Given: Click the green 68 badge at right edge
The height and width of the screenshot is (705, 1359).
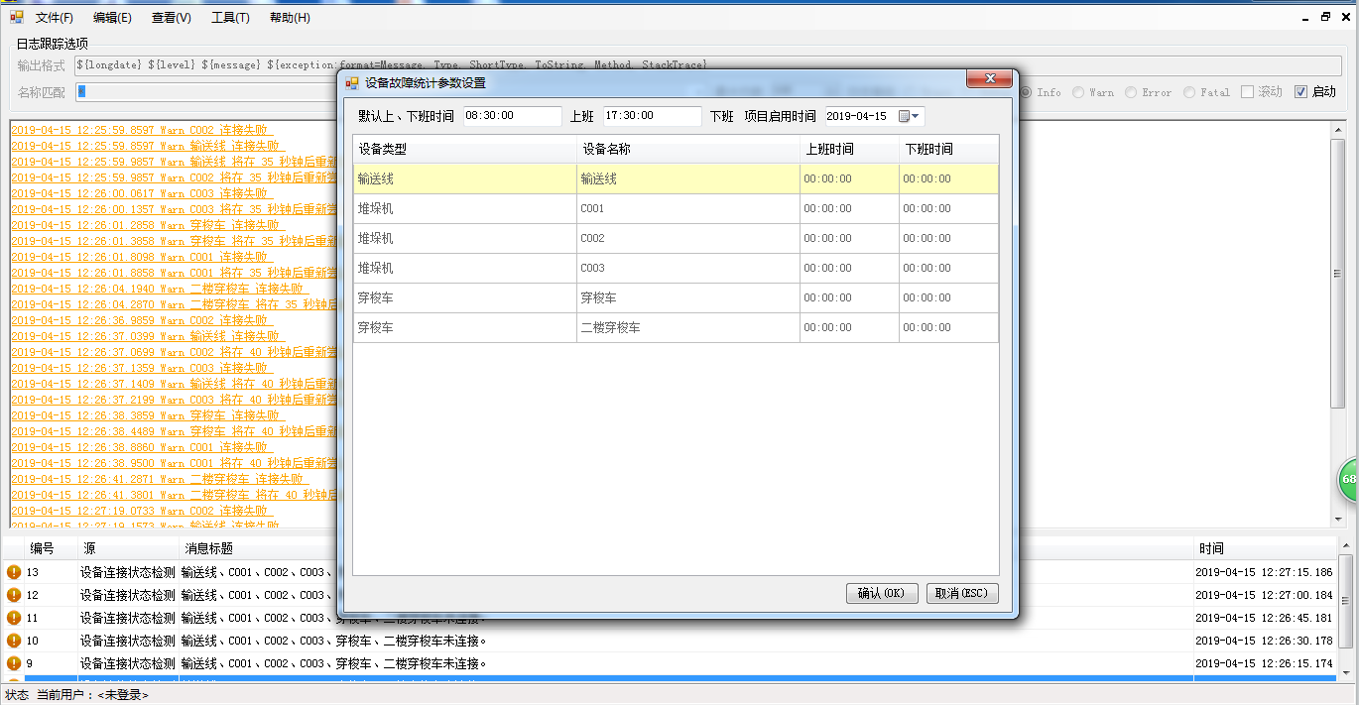Looking at the screenshot, I should [1348, 480].
